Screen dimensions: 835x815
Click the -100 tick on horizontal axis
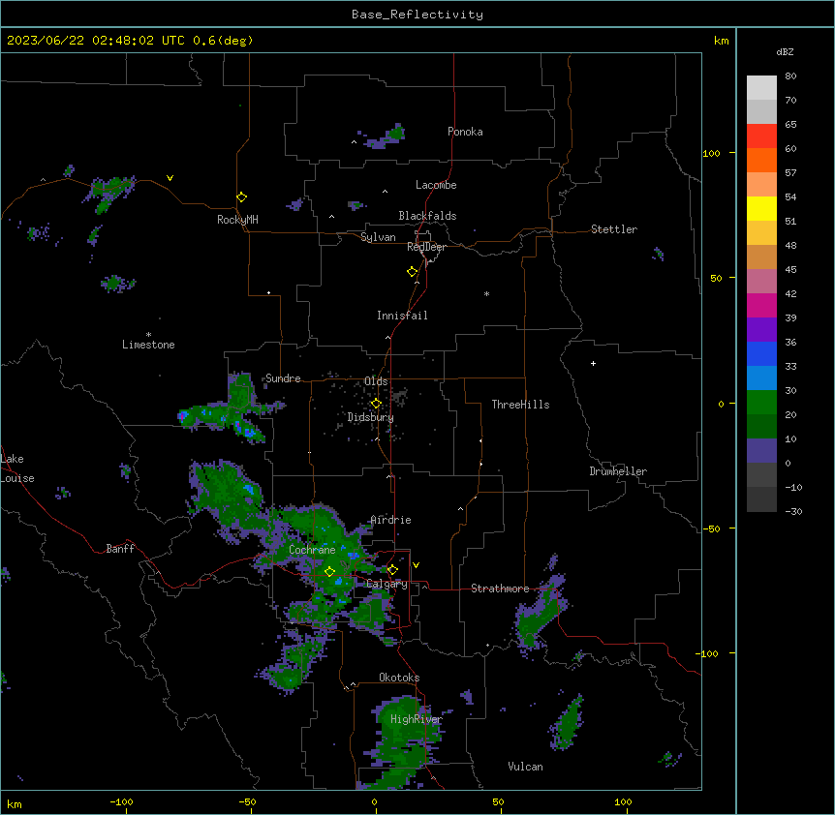click(x=121, y=801)
